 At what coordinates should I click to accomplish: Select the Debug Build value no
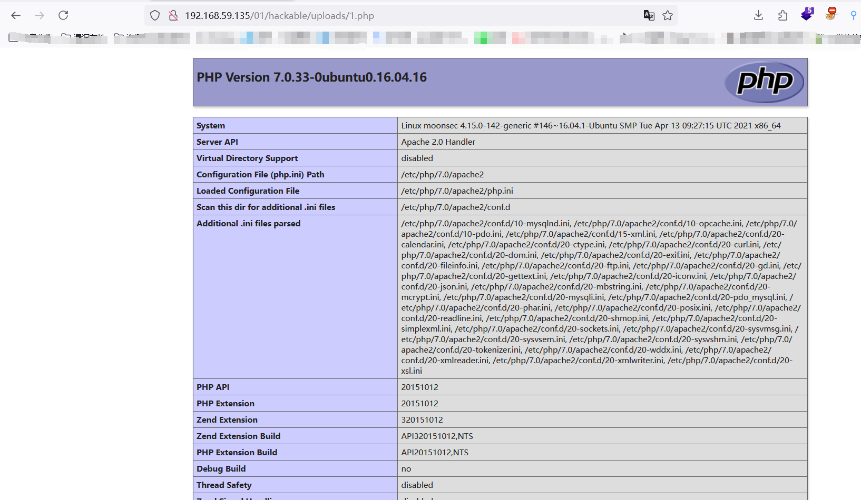[406, 468]
